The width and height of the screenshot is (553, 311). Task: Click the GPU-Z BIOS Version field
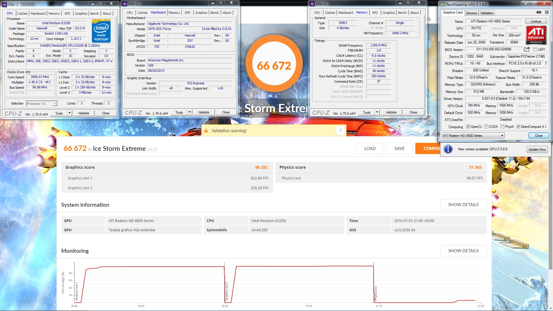coord(494,50)
